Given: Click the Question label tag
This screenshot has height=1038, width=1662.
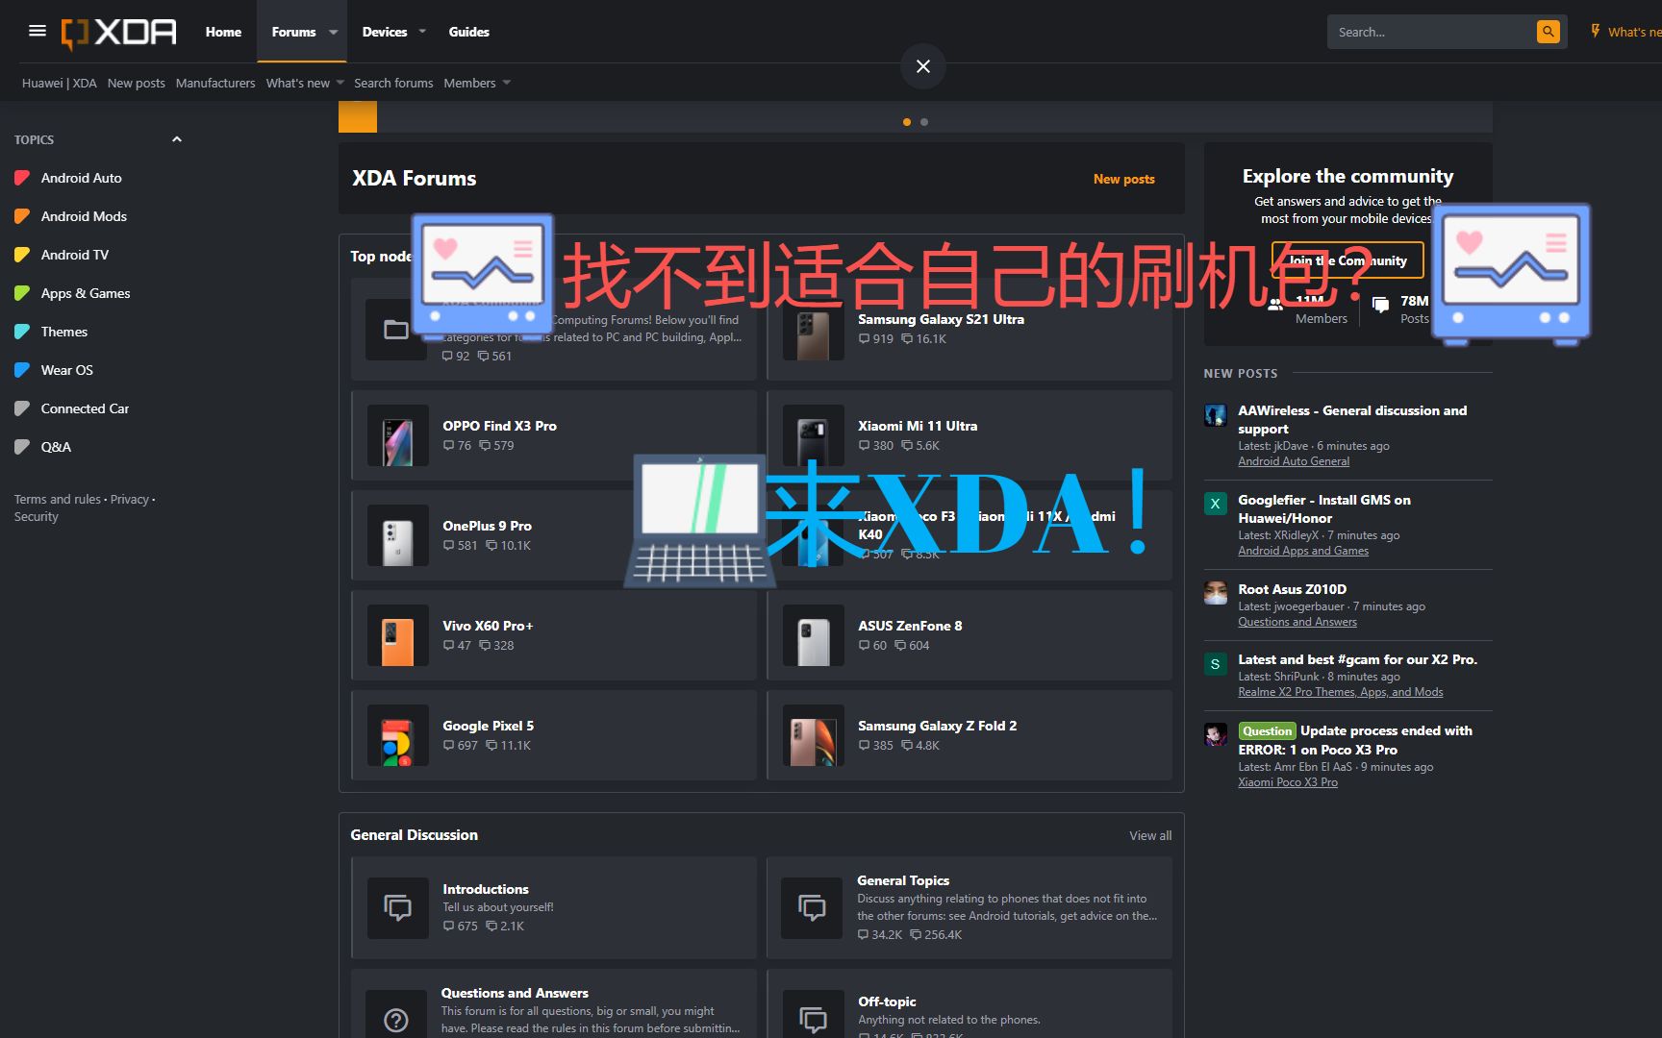Looking at the screenshot, I should [1268, 730].
